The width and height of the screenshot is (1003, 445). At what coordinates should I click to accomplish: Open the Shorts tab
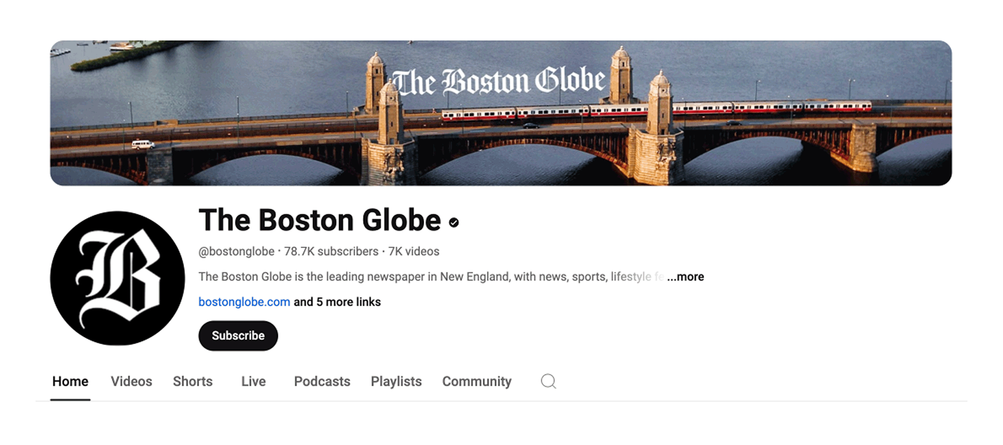[x=193, y=381]
